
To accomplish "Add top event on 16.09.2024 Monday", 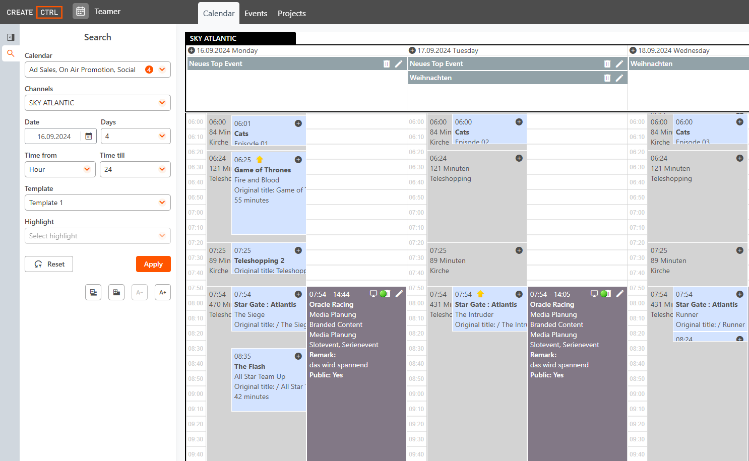I will (192, 50).
